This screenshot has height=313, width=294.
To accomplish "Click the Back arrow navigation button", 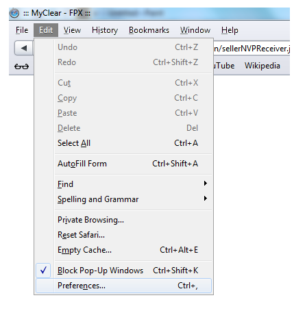I will pyautogui.click(x=24, y=48).
